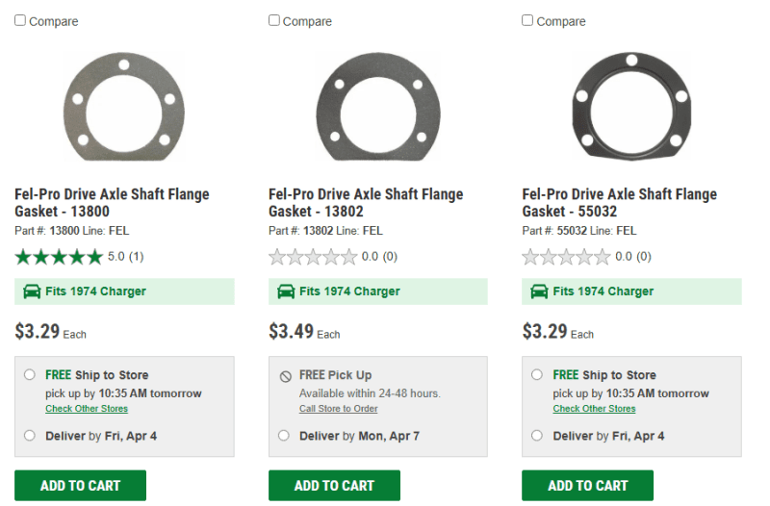Open product image of gasket 55032
Viewport: 770px width, 506px height.
631,107
